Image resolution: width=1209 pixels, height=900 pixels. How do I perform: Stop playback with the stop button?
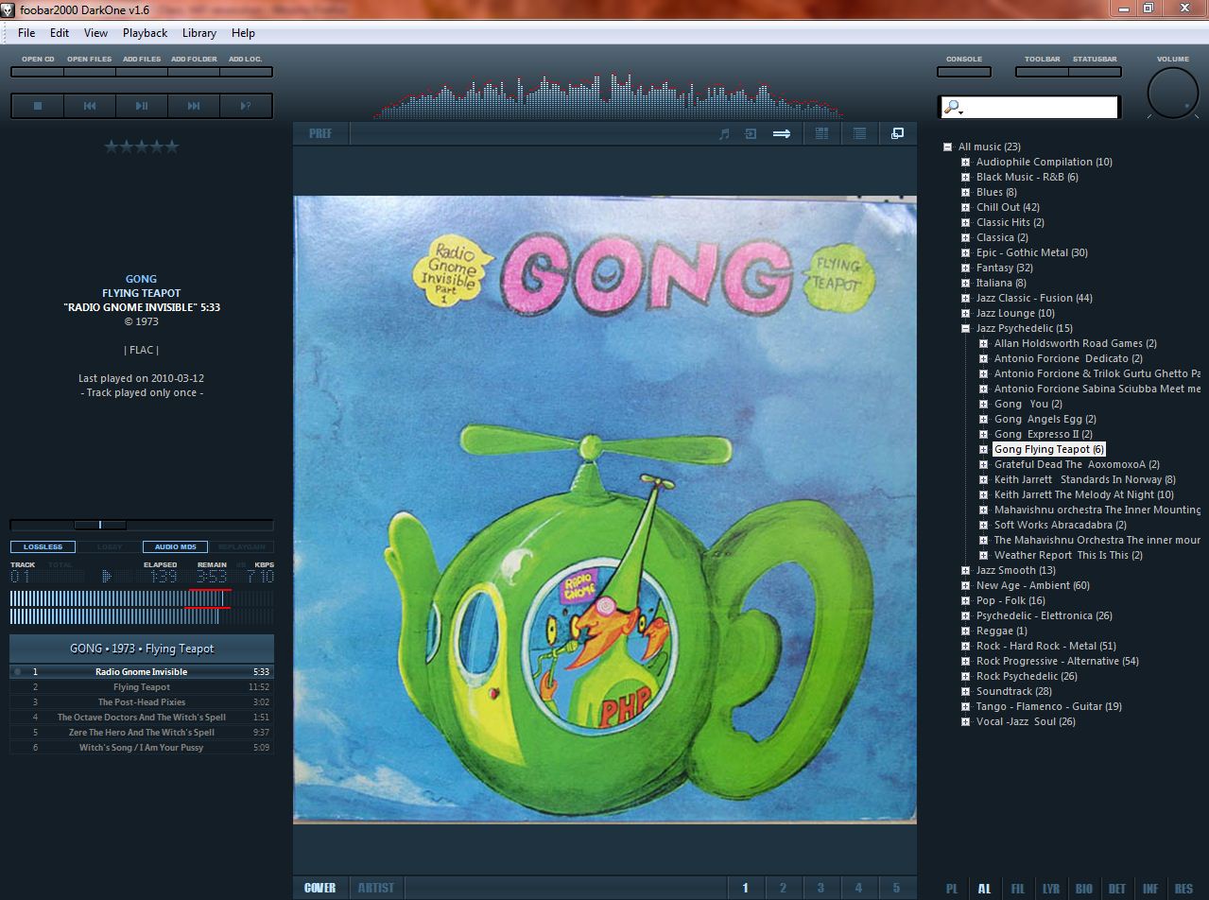pyautogui.click(x=38, y=106)
